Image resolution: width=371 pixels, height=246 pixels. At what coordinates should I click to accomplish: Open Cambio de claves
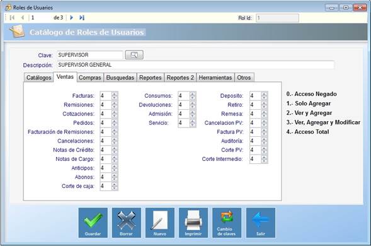pyautogui.click(x=227, y=223)
